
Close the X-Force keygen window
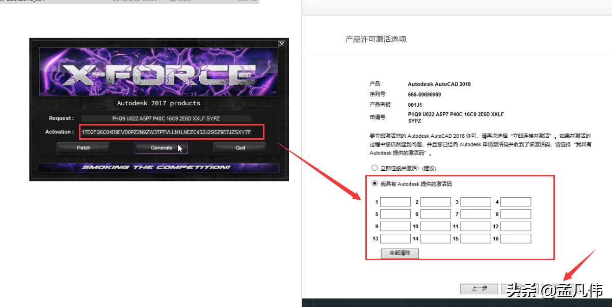click(x=282, y=44)
